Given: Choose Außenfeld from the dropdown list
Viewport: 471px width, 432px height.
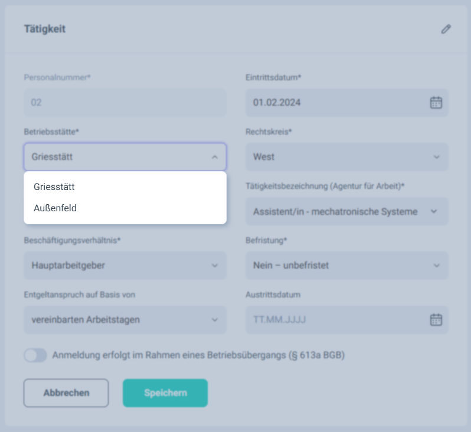Looking at the screenshot, I should [x=55, y=208].
